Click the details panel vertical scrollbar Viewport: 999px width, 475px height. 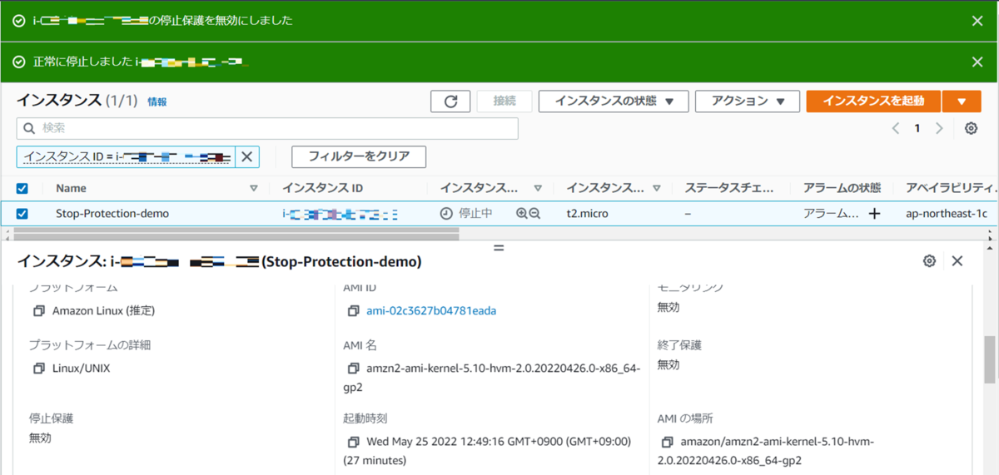[x=991, y=361]
